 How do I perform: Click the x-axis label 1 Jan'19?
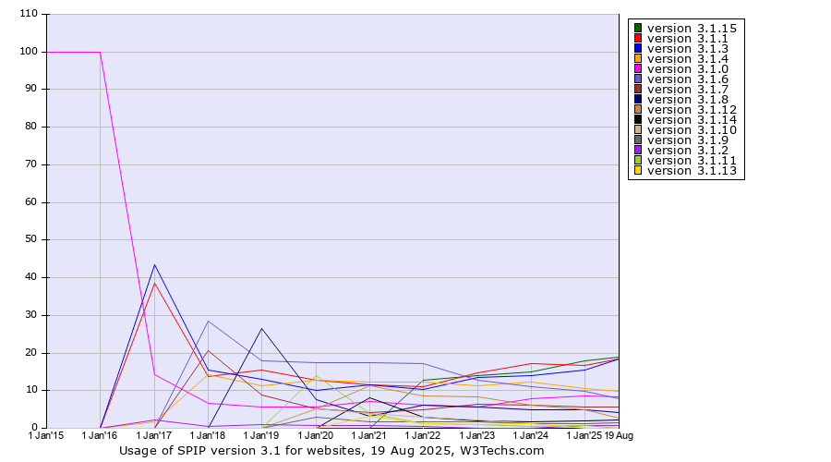pos(261,435)
